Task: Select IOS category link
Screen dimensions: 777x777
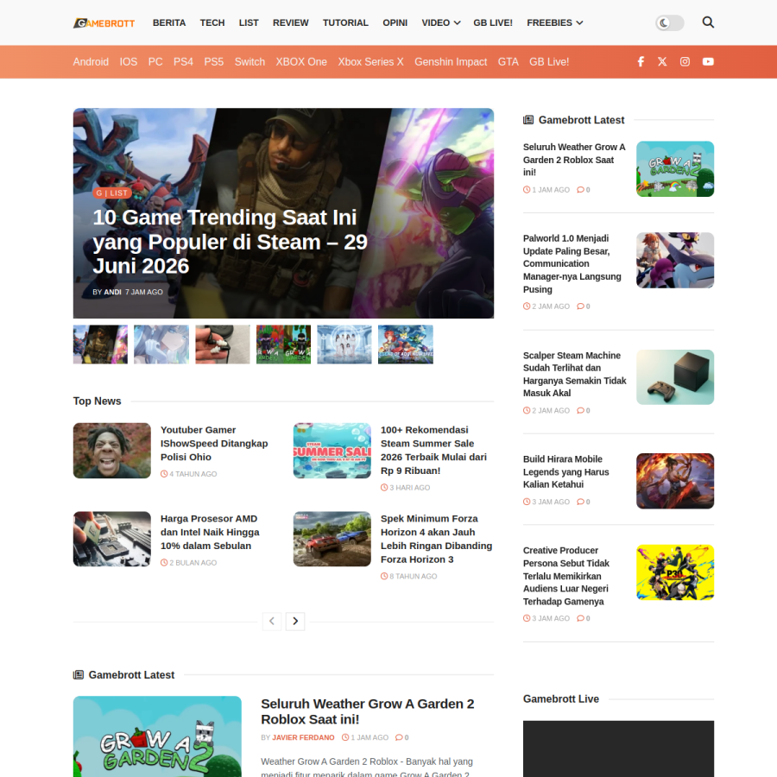Action: pyautogui.click(x=129, y=62)
